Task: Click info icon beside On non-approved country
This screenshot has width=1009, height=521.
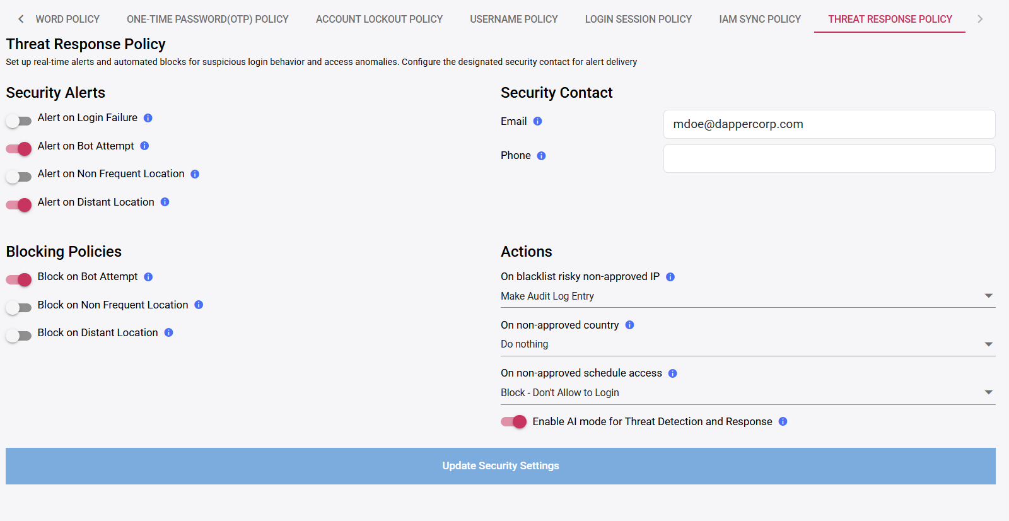Action: click(629, 325)
